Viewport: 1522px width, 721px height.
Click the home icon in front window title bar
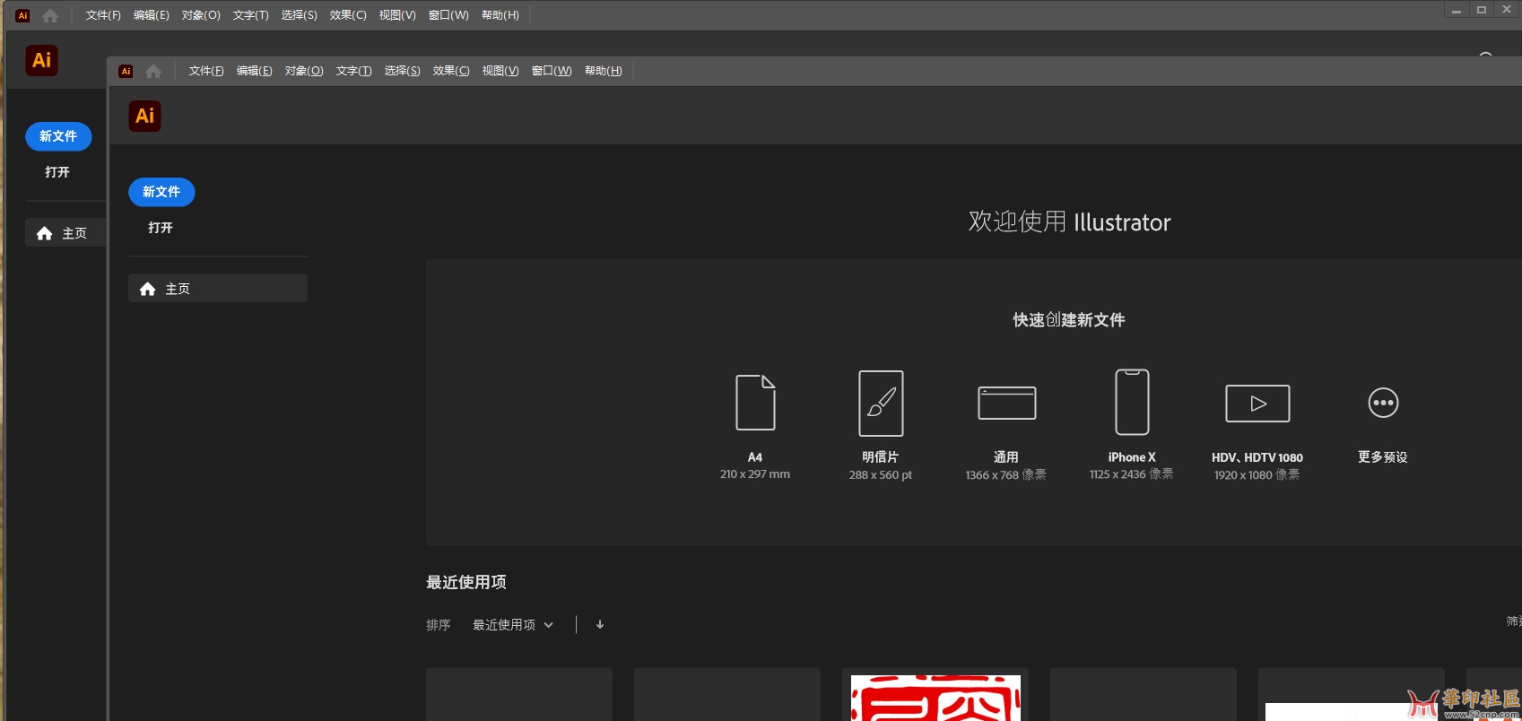[x=153, y=71]
